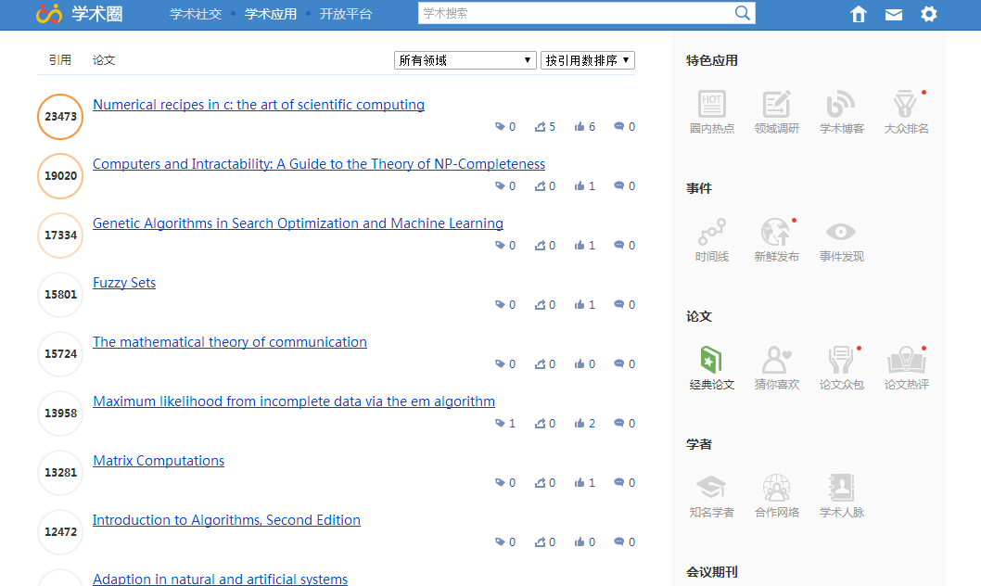The width and height of the screenshot is (981, 586).
Task: Open 圈内热点 HOT app icon
Action: 712,104
